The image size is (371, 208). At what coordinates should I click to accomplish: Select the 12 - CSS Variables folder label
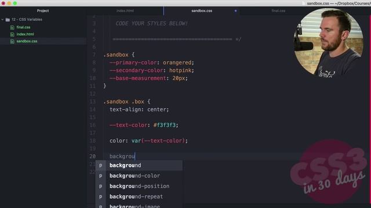27,20
